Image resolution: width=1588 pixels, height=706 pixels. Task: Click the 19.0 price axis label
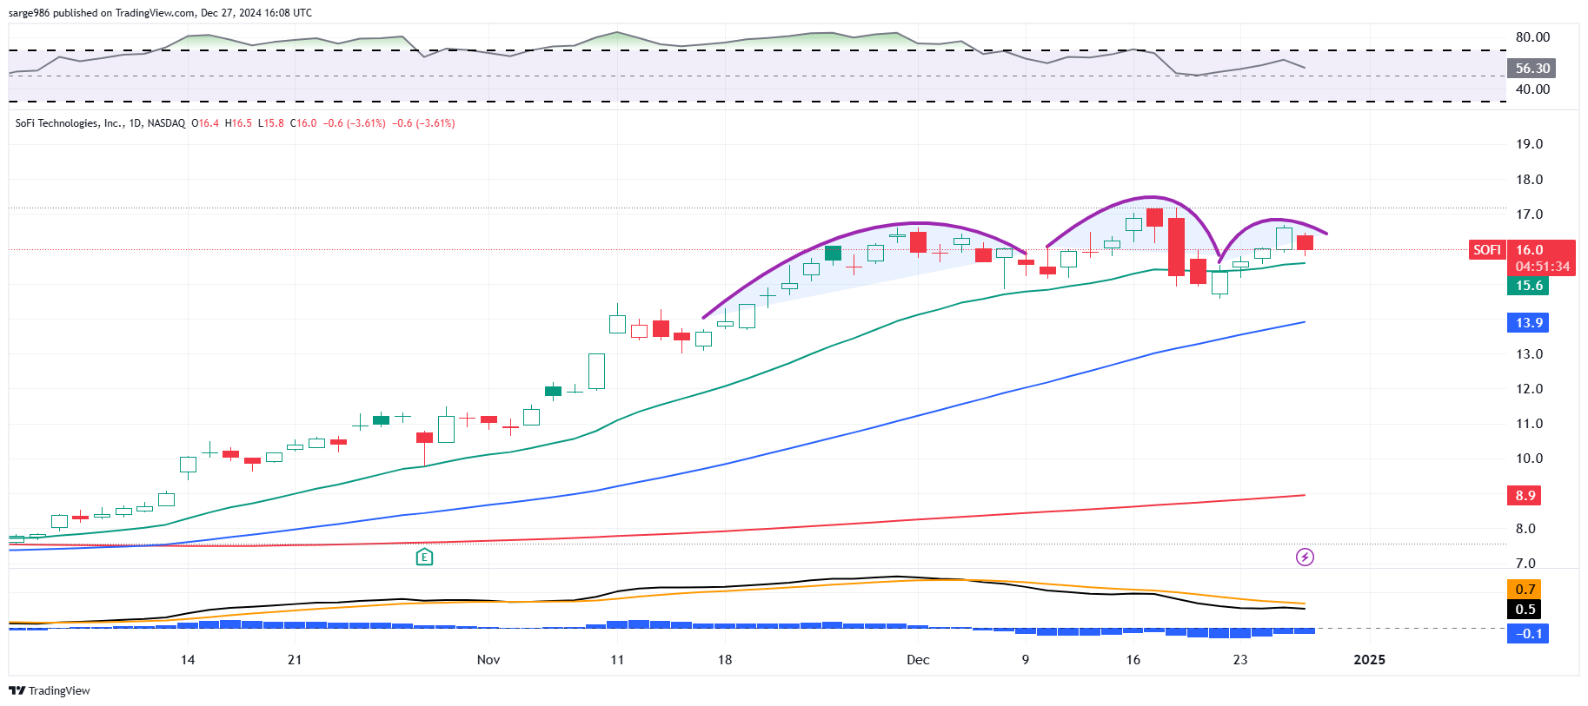tap(1529, 144)
